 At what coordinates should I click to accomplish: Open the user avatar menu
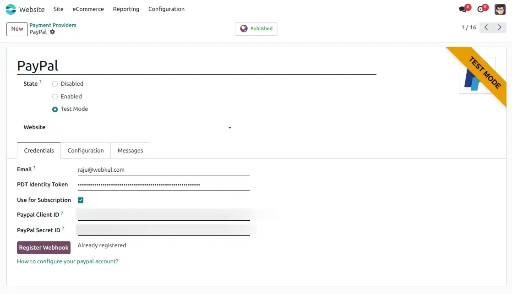[499, 9]
